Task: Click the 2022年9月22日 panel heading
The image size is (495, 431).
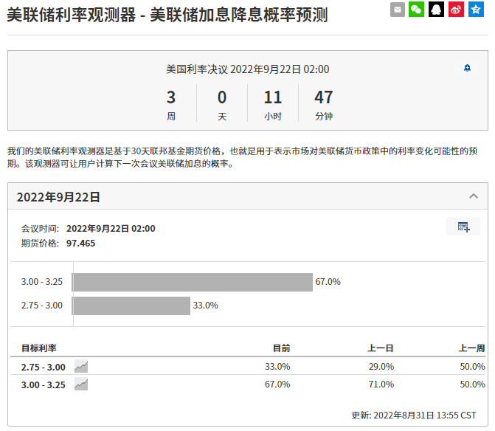Action: coord(58,197)
